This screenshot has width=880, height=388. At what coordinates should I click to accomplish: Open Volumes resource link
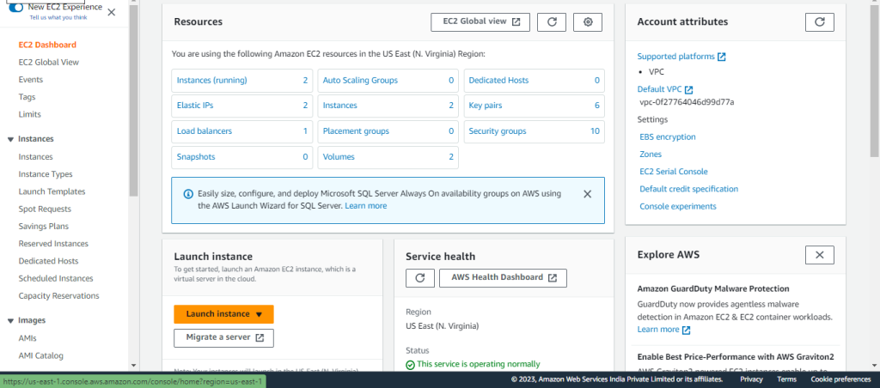coord(339,158)
